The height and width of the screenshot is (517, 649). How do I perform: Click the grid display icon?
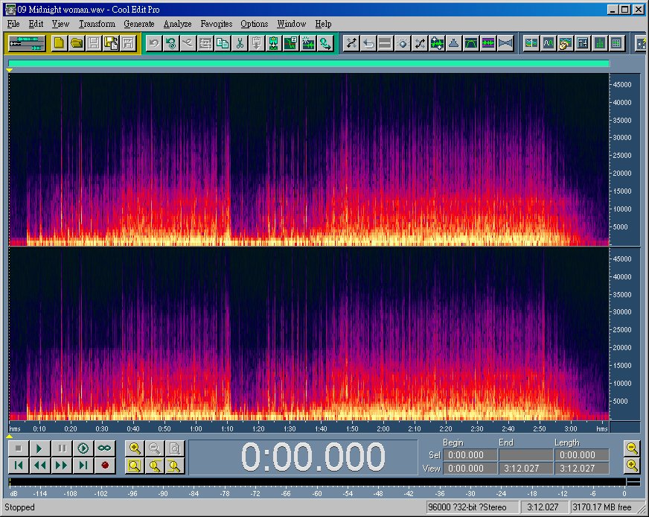point(617,43)
